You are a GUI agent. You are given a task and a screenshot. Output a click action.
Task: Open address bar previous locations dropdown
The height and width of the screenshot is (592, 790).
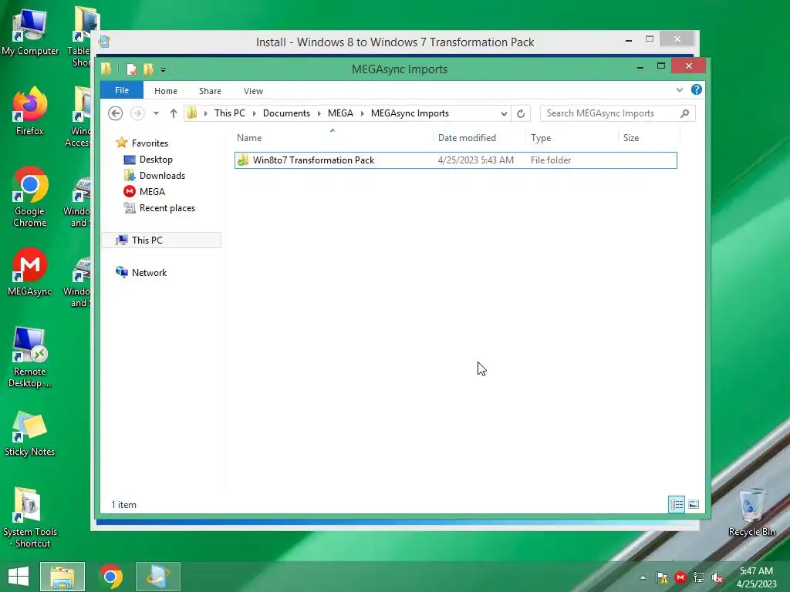503,114
